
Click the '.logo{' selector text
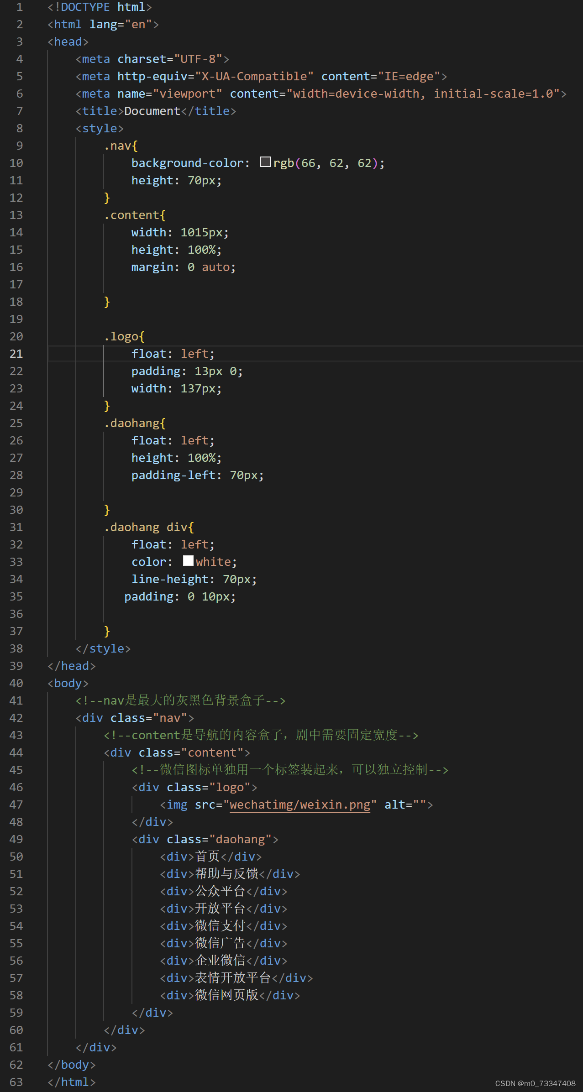point(124,337)
